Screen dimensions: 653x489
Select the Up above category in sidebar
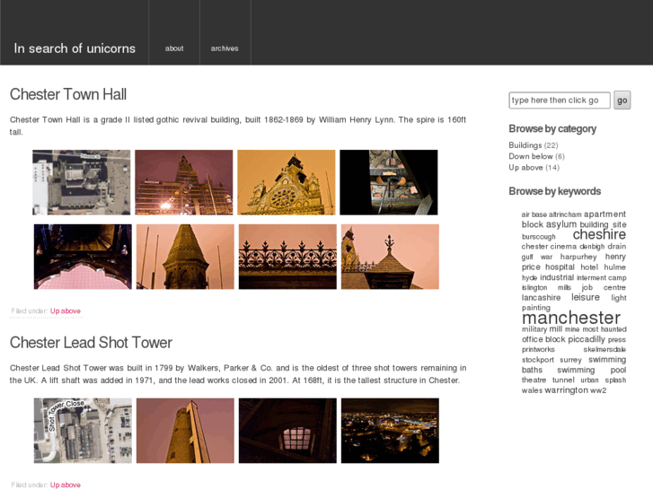(525, 168)
